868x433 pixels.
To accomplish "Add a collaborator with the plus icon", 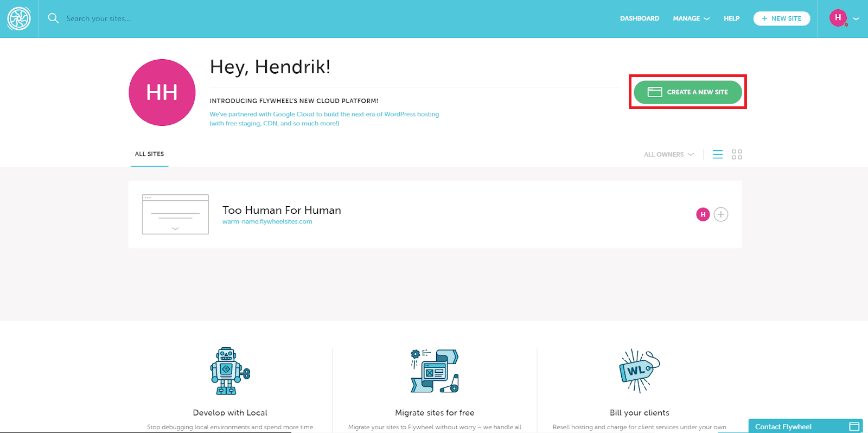I will 721,214.
